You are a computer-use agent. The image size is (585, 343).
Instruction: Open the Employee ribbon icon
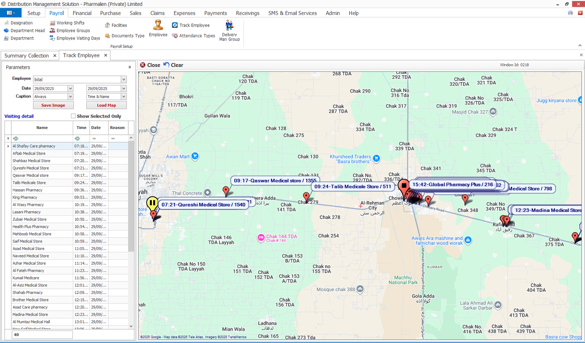(158, 26)
